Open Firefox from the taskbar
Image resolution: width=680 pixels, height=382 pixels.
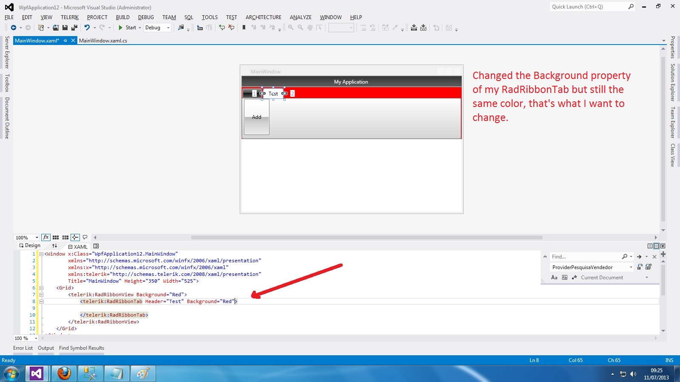coord(64,374)
